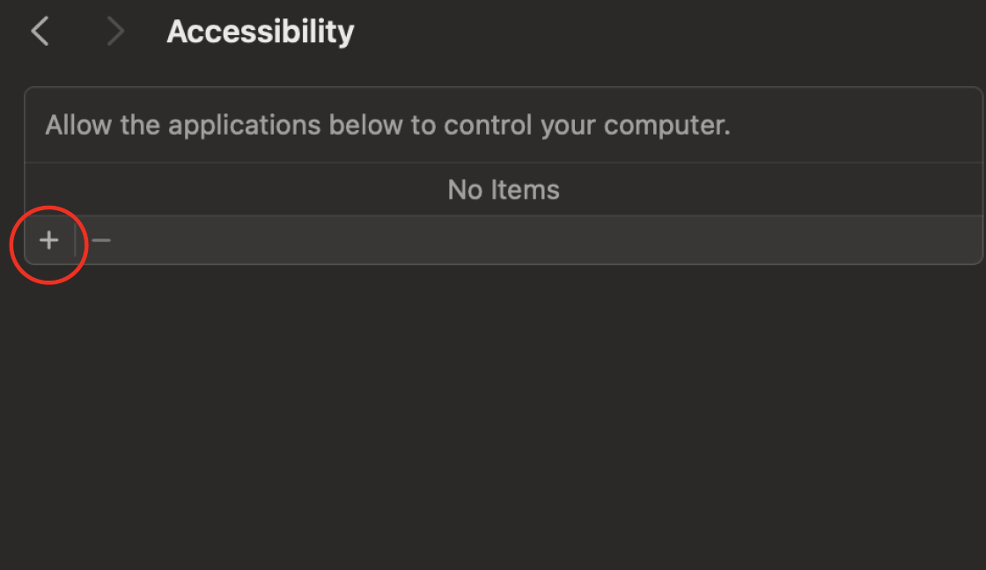Viewport: 986px width, 570px height.
Task: Click the "Allow the applications below" description
Action: [x=387, y=125]
